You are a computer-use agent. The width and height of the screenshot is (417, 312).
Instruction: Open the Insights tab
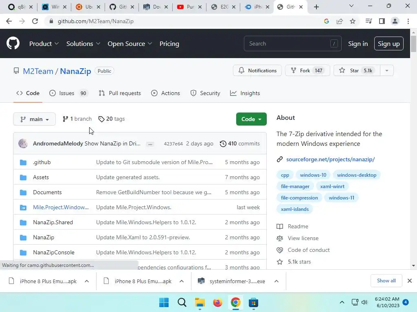click(x=245, y=93)
